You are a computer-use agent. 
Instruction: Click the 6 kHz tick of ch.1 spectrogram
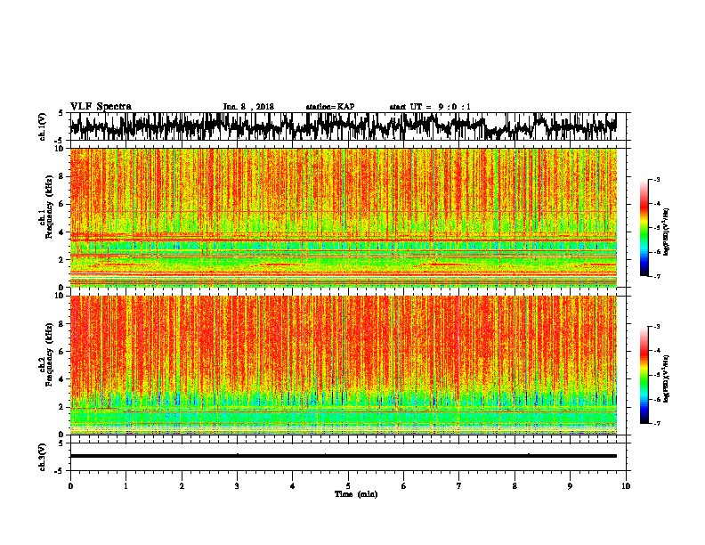[62, 204]
